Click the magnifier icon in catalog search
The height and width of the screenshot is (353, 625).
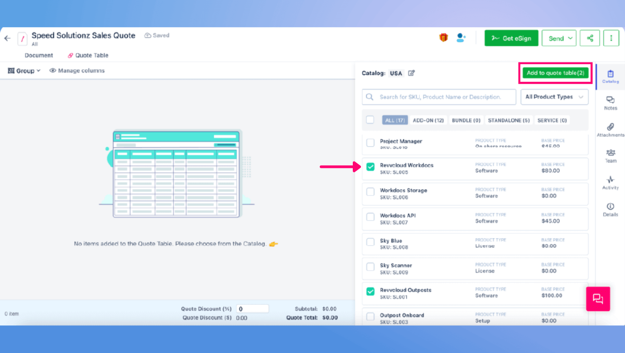[370, 97]
